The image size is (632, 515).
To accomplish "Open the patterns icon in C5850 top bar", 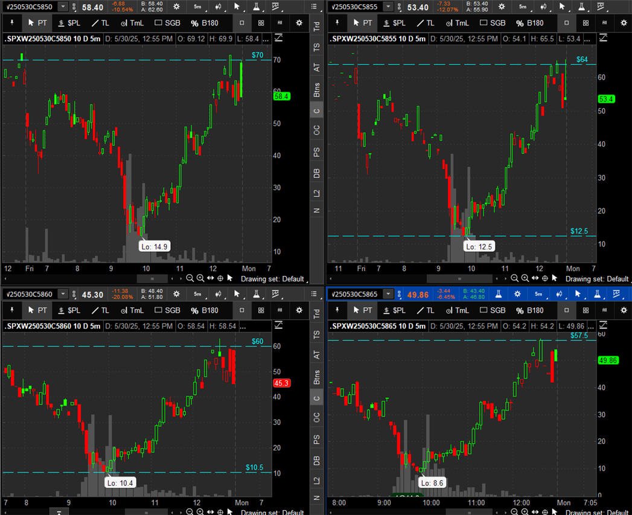I will pos(276,7).
